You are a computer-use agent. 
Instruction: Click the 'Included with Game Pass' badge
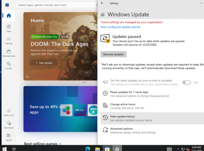point(44,37)
